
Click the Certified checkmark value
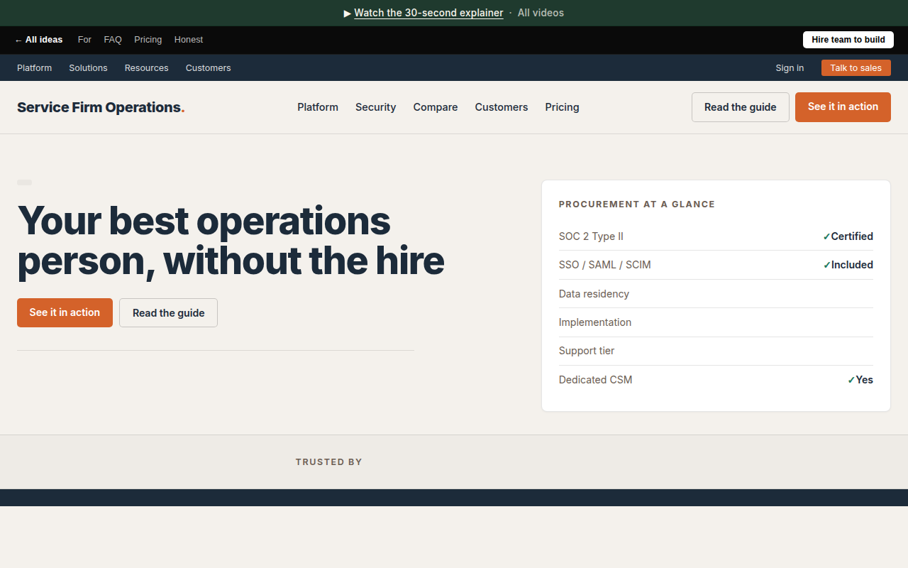(848, 236)
